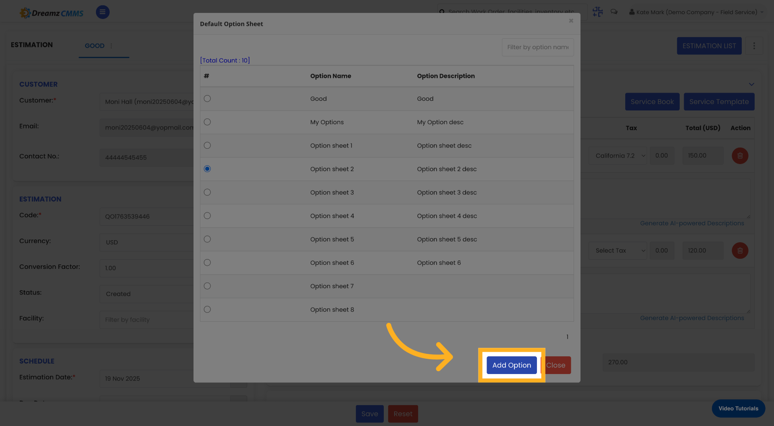Open the three-dot menu beside Estimation List
The width and height of the screenshot is (774, 426).
click(754, 46)
